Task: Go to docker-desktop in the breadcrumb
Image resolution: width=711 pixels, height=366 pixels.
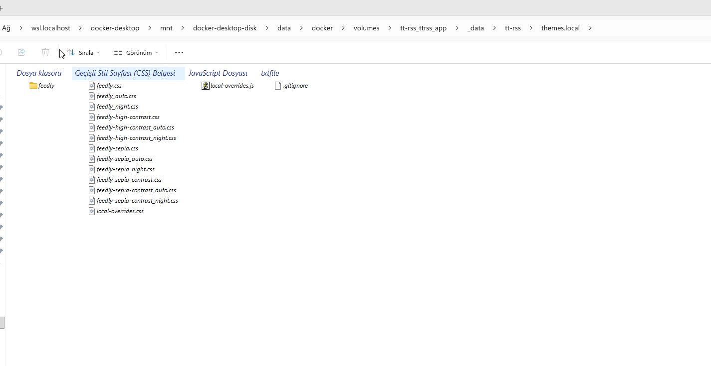Action: click(x=115, y=28)
